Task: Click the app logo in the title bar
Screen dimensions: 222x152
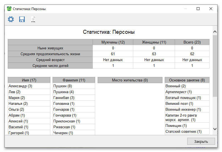Action: click(9, 9)
